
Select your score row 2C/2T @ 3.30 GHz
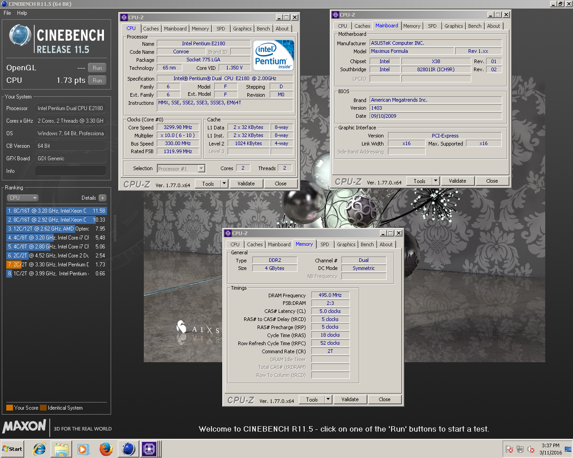56,265
